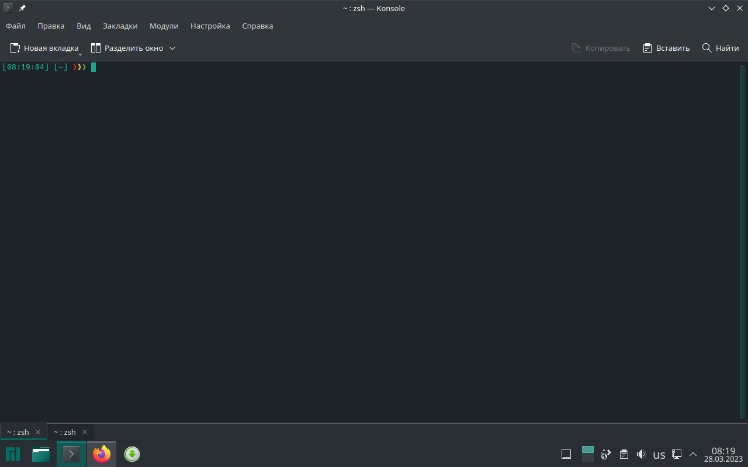Image resolution: width=748 pixels, height=467 pixels.
Task: Open the clipboard tray icon
Action: [x=624, y=454]
